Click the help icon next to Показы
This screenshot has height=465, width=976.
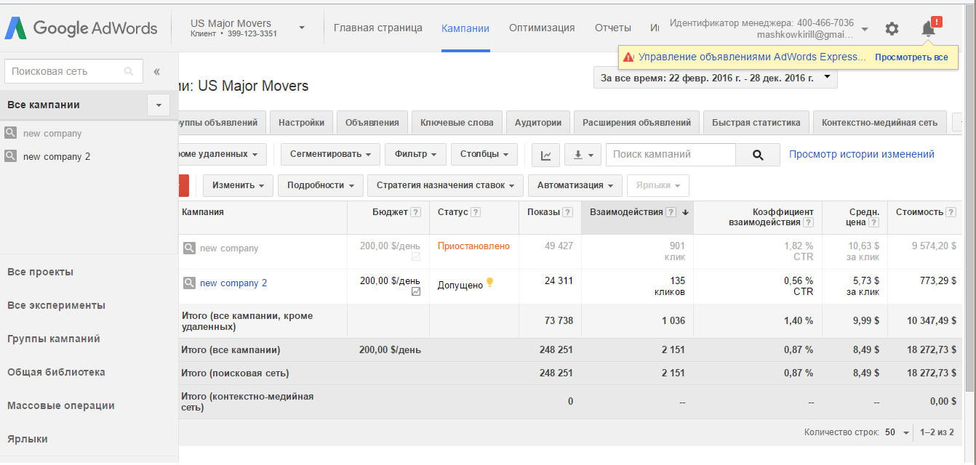(568, 212)
